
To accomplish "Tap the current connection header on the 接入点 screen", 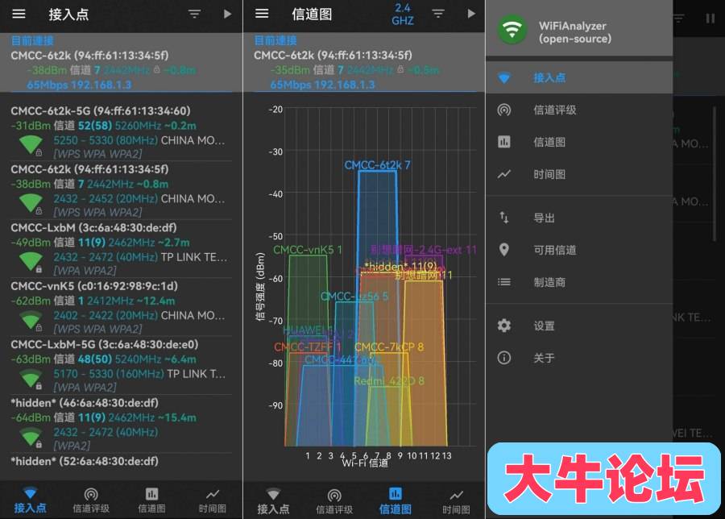I will (x=121, y=63).
